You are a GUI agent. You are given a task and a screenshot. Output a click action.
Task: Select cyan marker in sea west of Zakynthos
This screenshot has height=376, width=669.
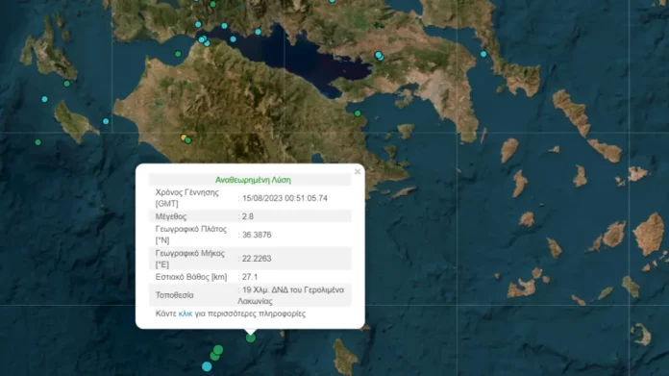tap(45, 99)
